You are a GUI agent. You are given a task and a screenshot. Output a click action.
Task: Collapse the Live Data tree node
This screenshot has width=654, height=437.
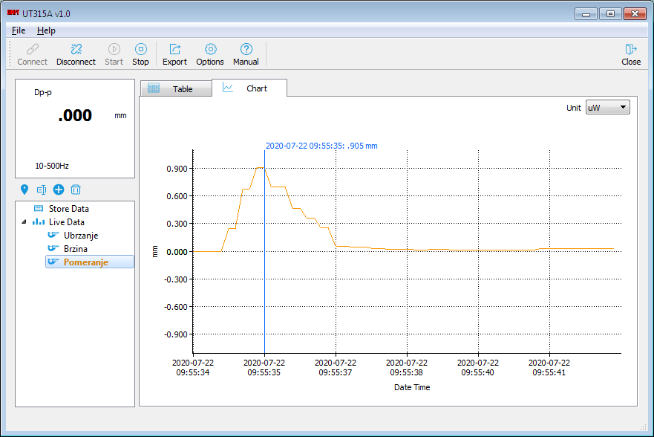click(23, 222)
